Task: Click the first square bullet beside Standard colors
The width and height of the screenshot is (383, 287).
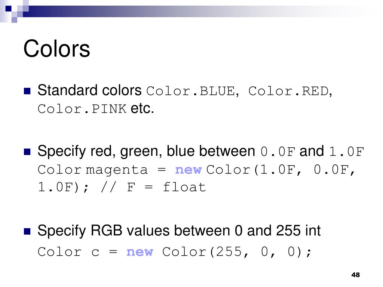Action: [x=27, y=91]
